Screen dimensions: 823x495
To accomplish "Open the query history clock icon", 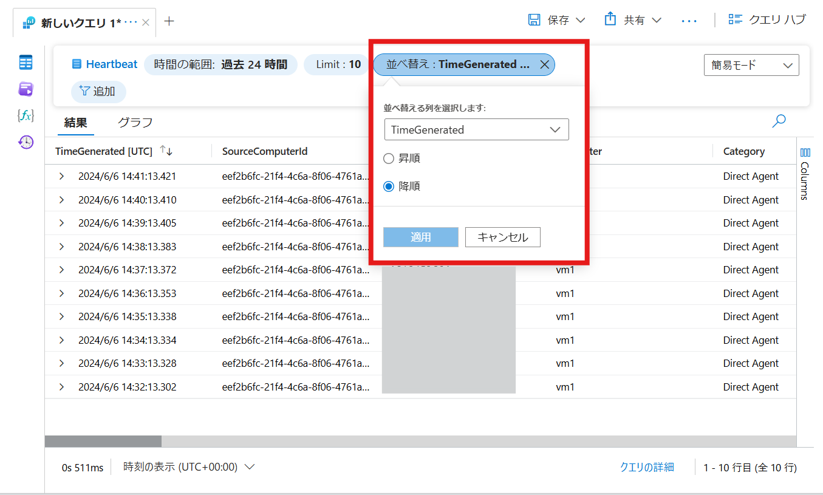I will (x=26, y=142).
